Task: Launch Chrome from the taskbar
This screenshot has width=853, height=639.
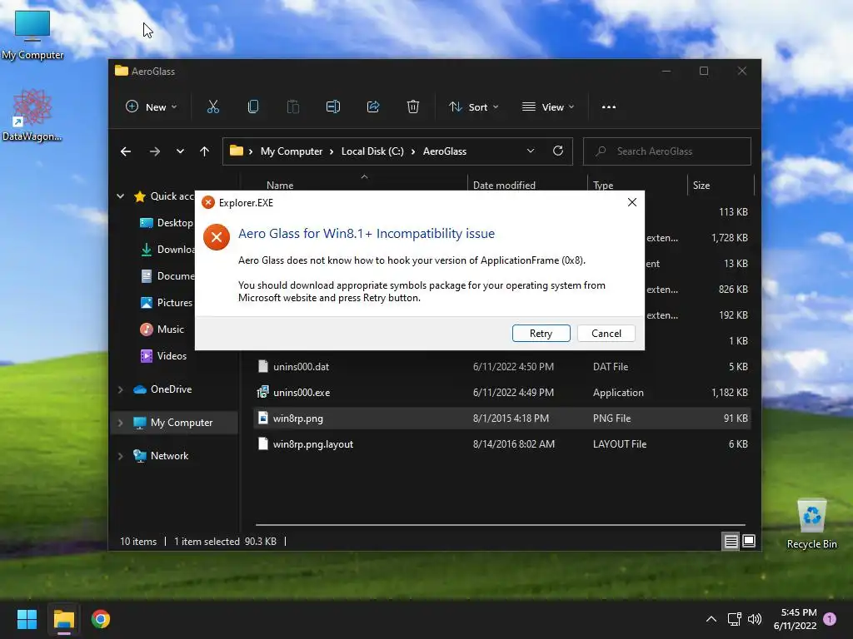Action: (x=101, y=619)
